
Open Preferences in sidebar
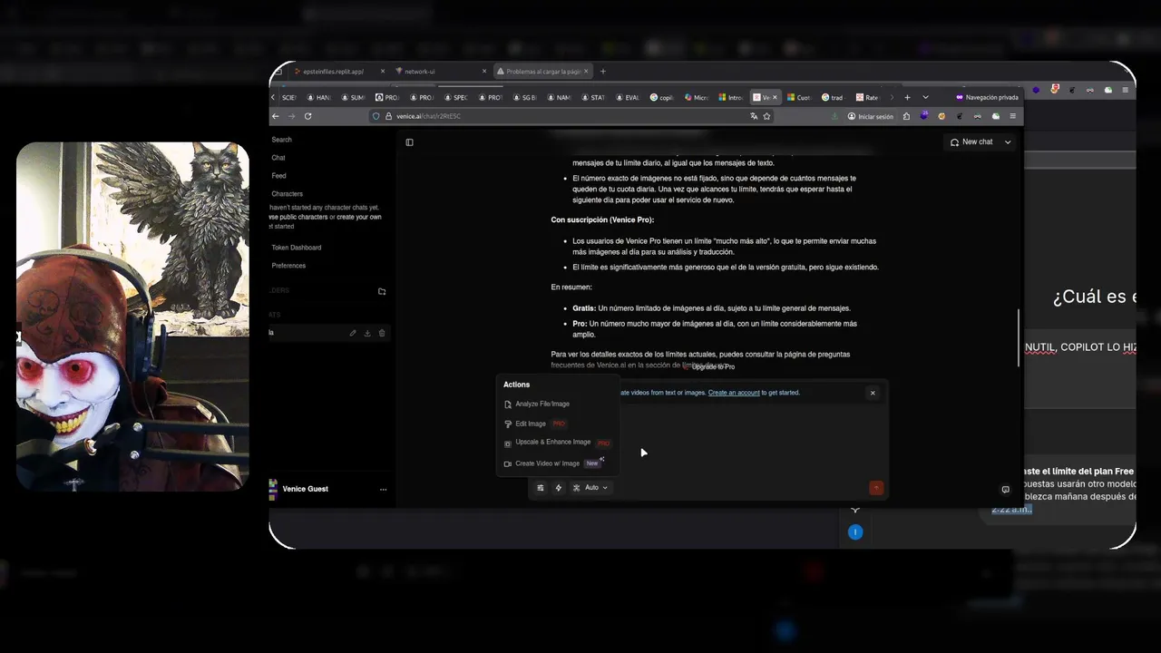[x=288, y=266]
